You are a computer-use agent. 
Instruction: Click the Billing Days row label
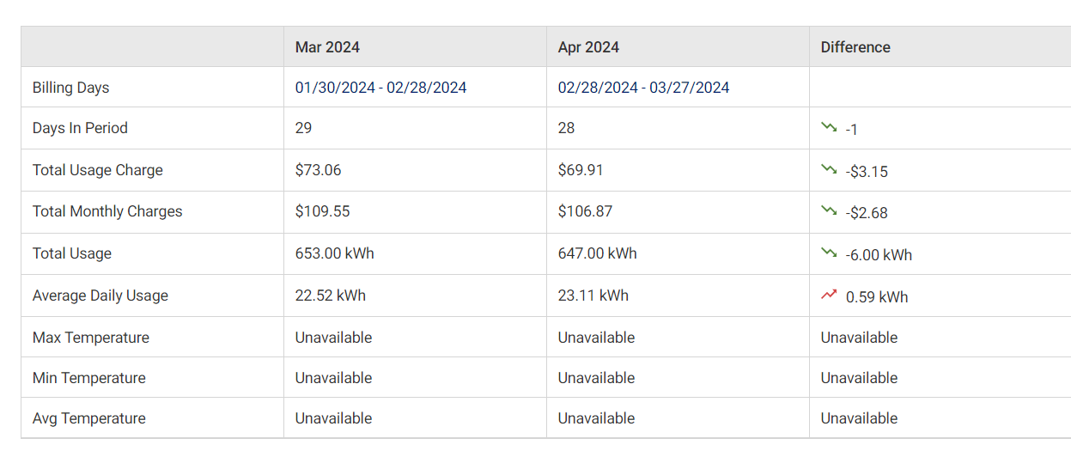point(71,88)
